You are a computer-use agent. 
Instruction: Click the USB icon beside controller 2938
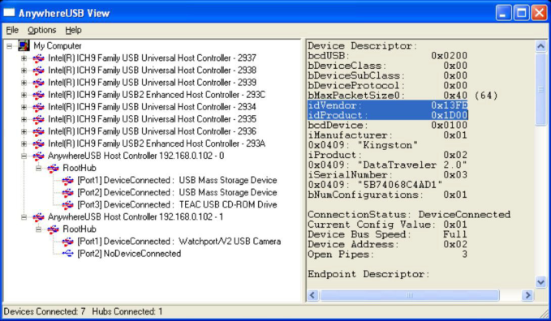tap(38, 71)
